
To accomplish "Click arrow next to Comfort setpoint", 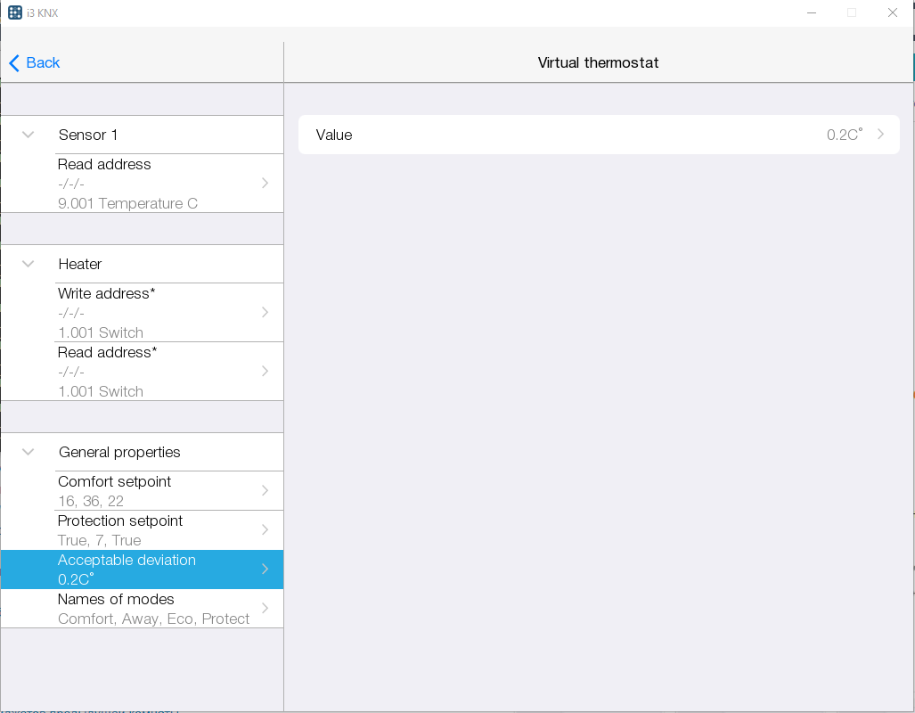I will click(x=265, y=490).
